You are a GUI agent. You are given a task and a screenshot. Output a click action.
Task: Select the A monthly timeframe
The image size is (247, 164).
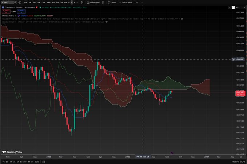(x=74, y=3)
